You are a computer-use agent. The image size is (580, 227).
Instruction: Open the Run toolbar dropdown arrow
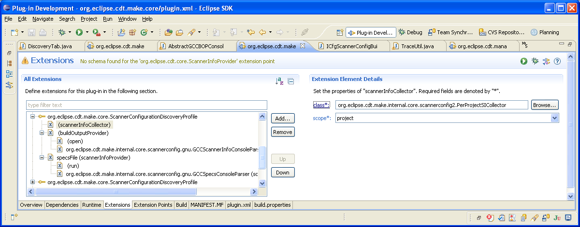(x=87, y=32)
